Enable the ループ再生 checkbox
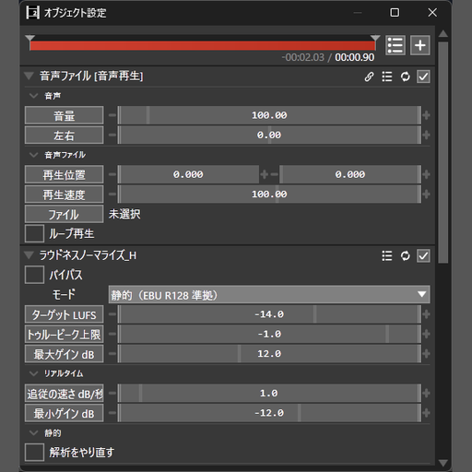Image resolution: width=472 pixels, height=472 pixels. (34, 233)
